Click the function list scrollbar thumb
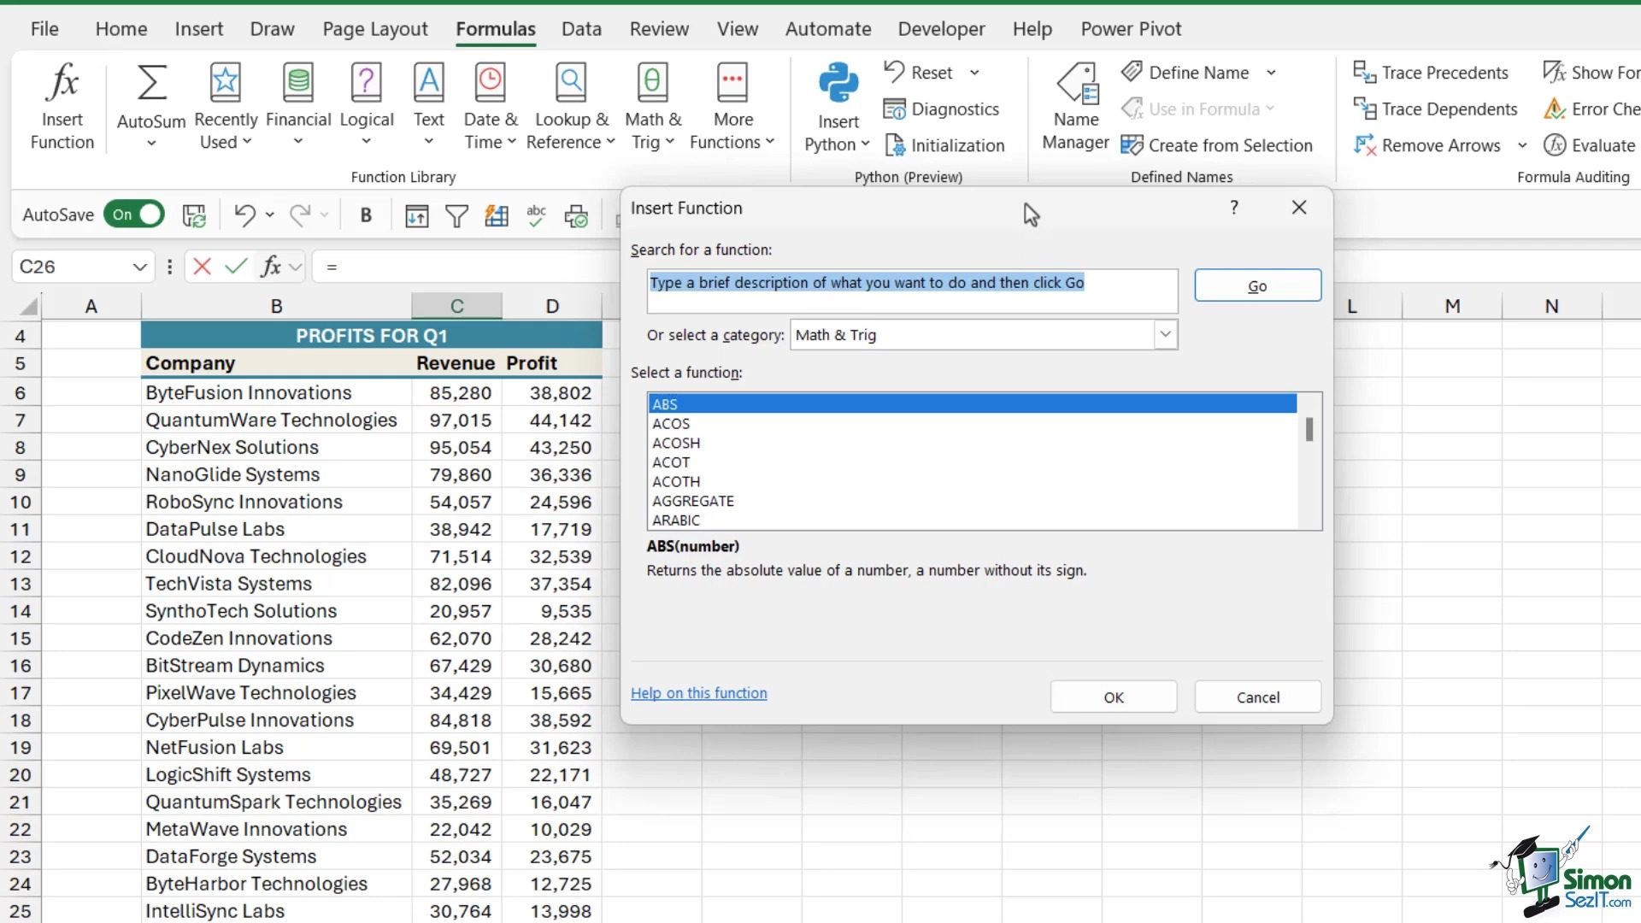1641x923 pixels. (1309, 429)
